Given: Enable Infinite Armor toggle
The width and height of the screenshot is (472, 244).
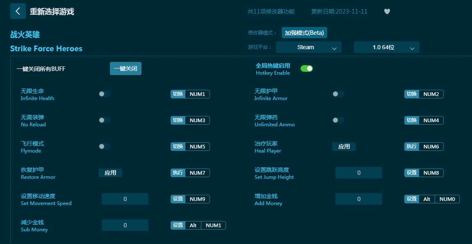Looking at the screenshot, I should [x=338, y=94].
